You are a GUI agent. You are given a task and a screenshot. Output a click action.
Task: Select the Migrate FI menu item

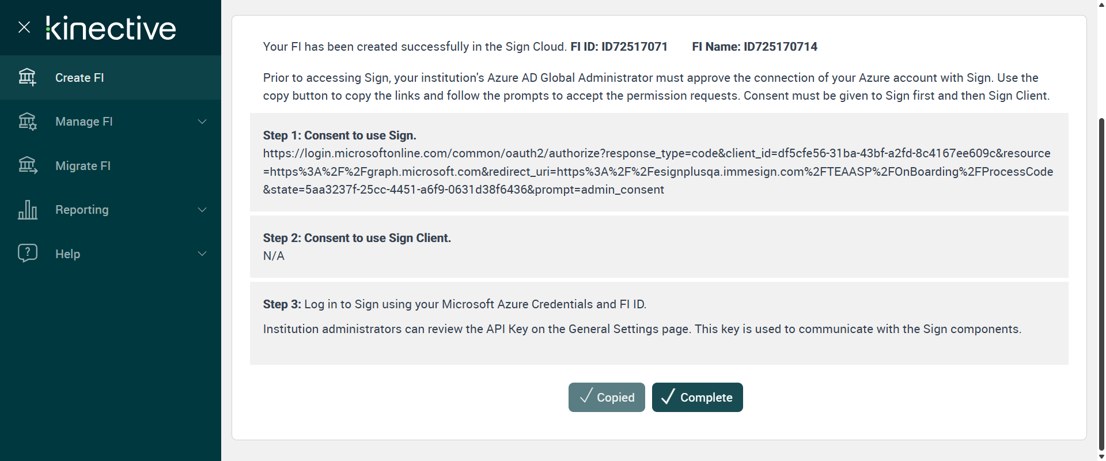click(83, 166)
